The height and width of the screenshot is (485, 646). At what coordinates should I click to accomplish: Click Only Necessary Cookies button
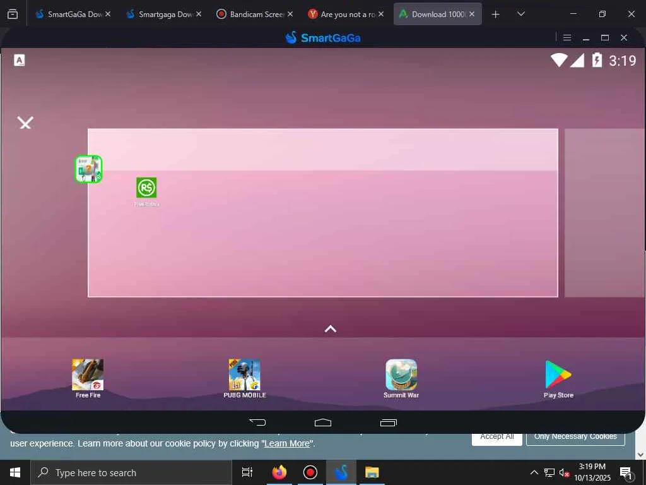pos(575,439)
